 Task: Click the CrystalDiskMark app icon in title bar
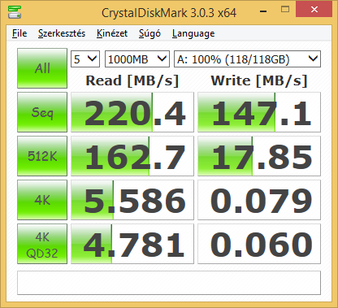(x=15, y=11)
